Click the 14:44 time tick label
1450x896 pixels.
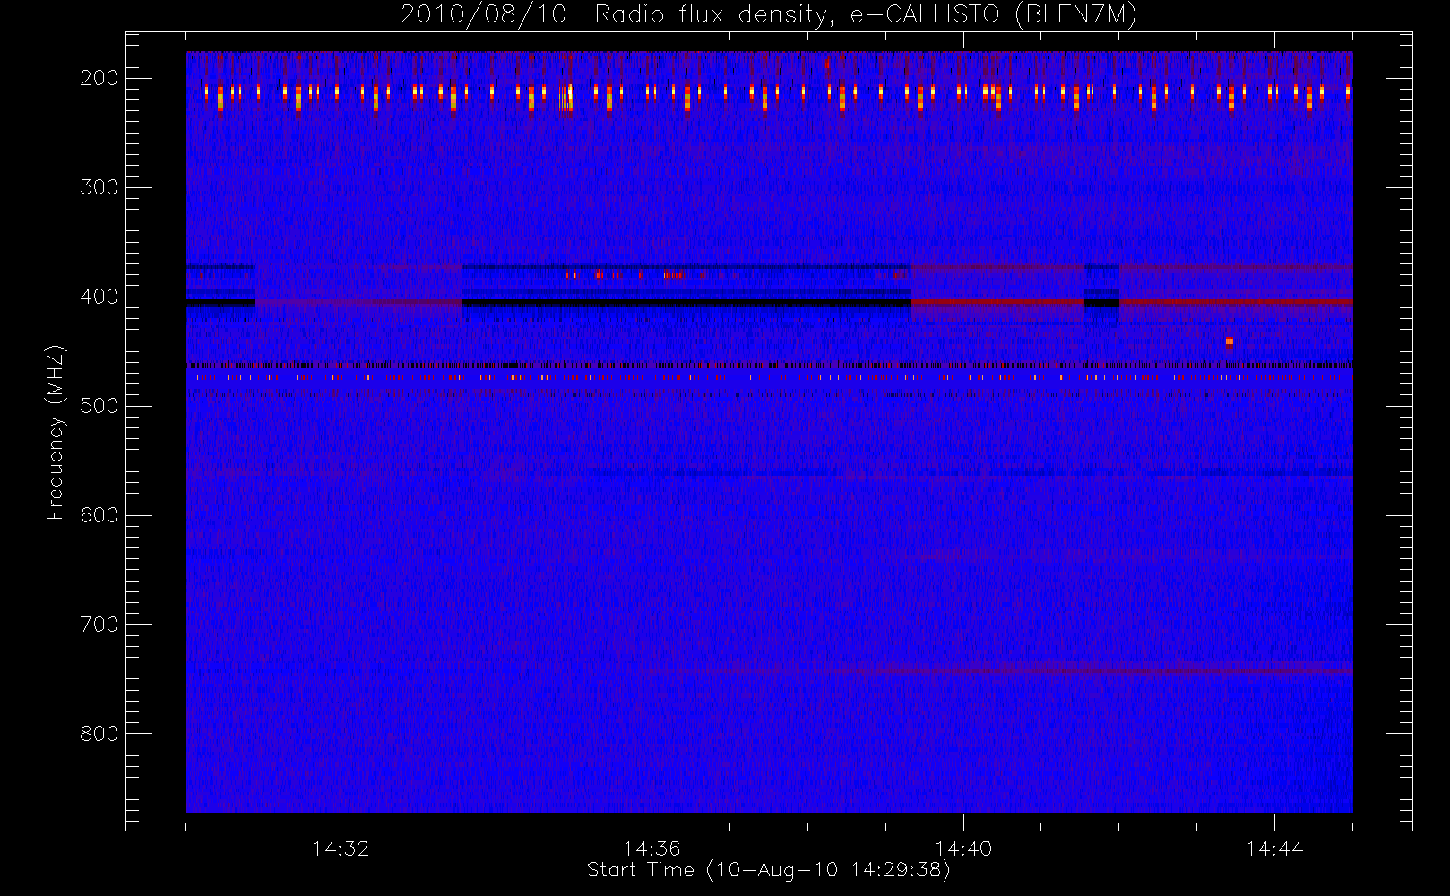(1274, 849)
